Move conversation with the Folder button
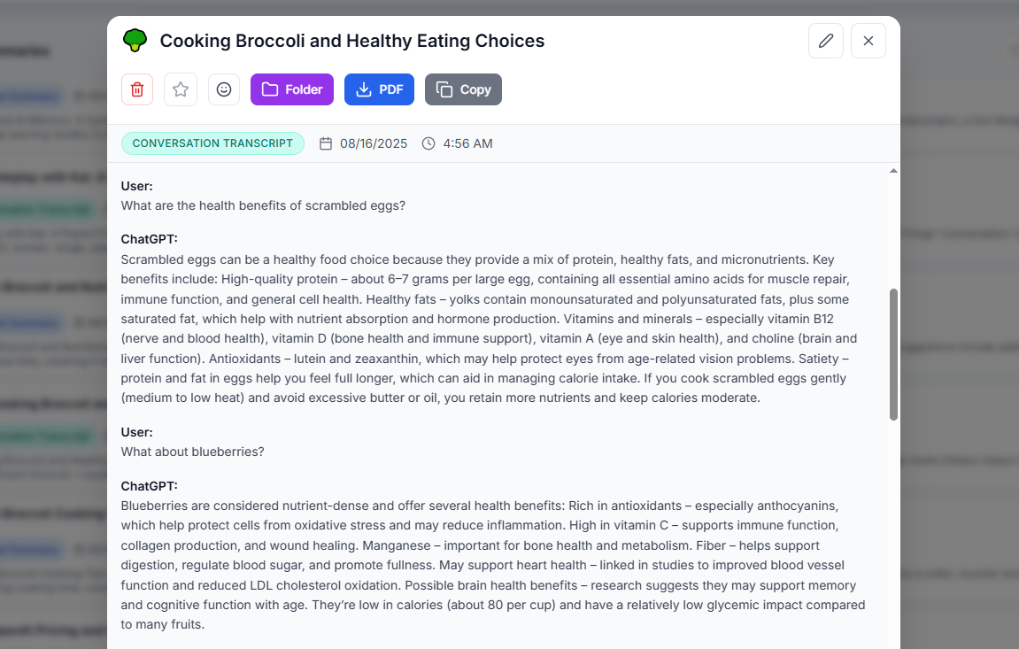 292,89
